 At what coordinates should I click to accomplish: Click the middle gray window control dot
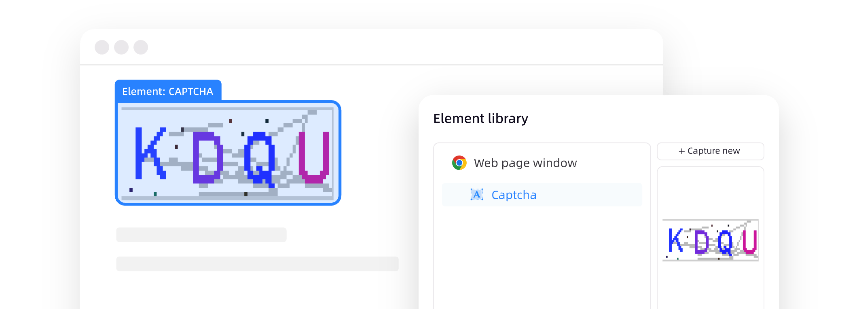[x=121, y=47]
